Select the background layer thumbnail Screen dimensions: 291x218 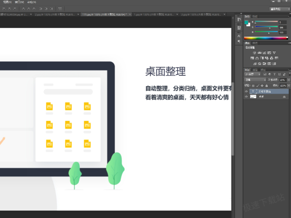click(253, 96)
